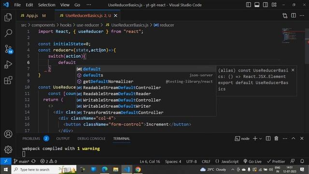Select the default suggestion
The image size is (309, 174).
click(146, 69)
